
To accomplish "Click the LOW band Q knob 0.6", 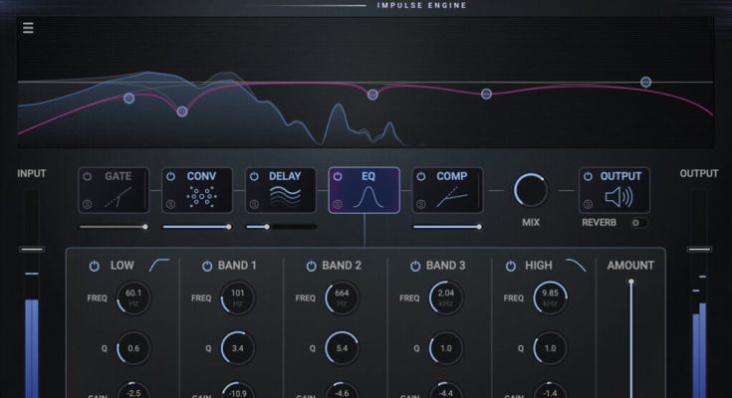I will pyautogui.click(x=133, y=348).
